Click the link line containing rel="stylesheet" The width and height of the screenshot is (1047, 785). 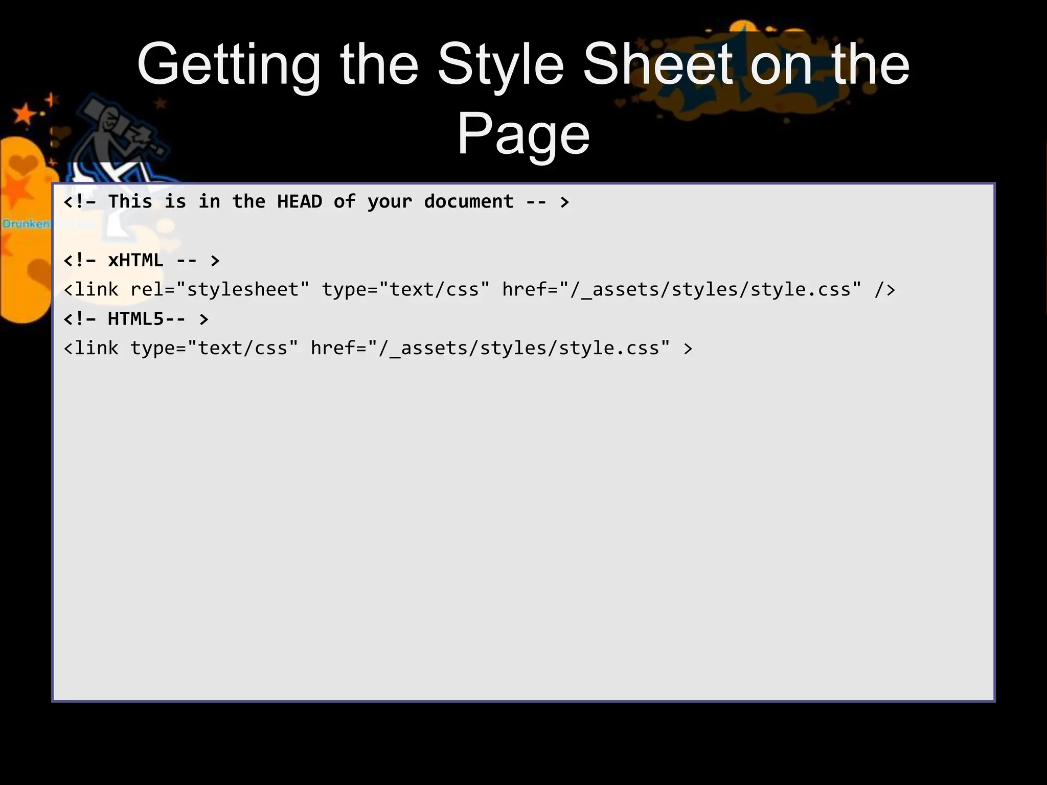[479, 290]
